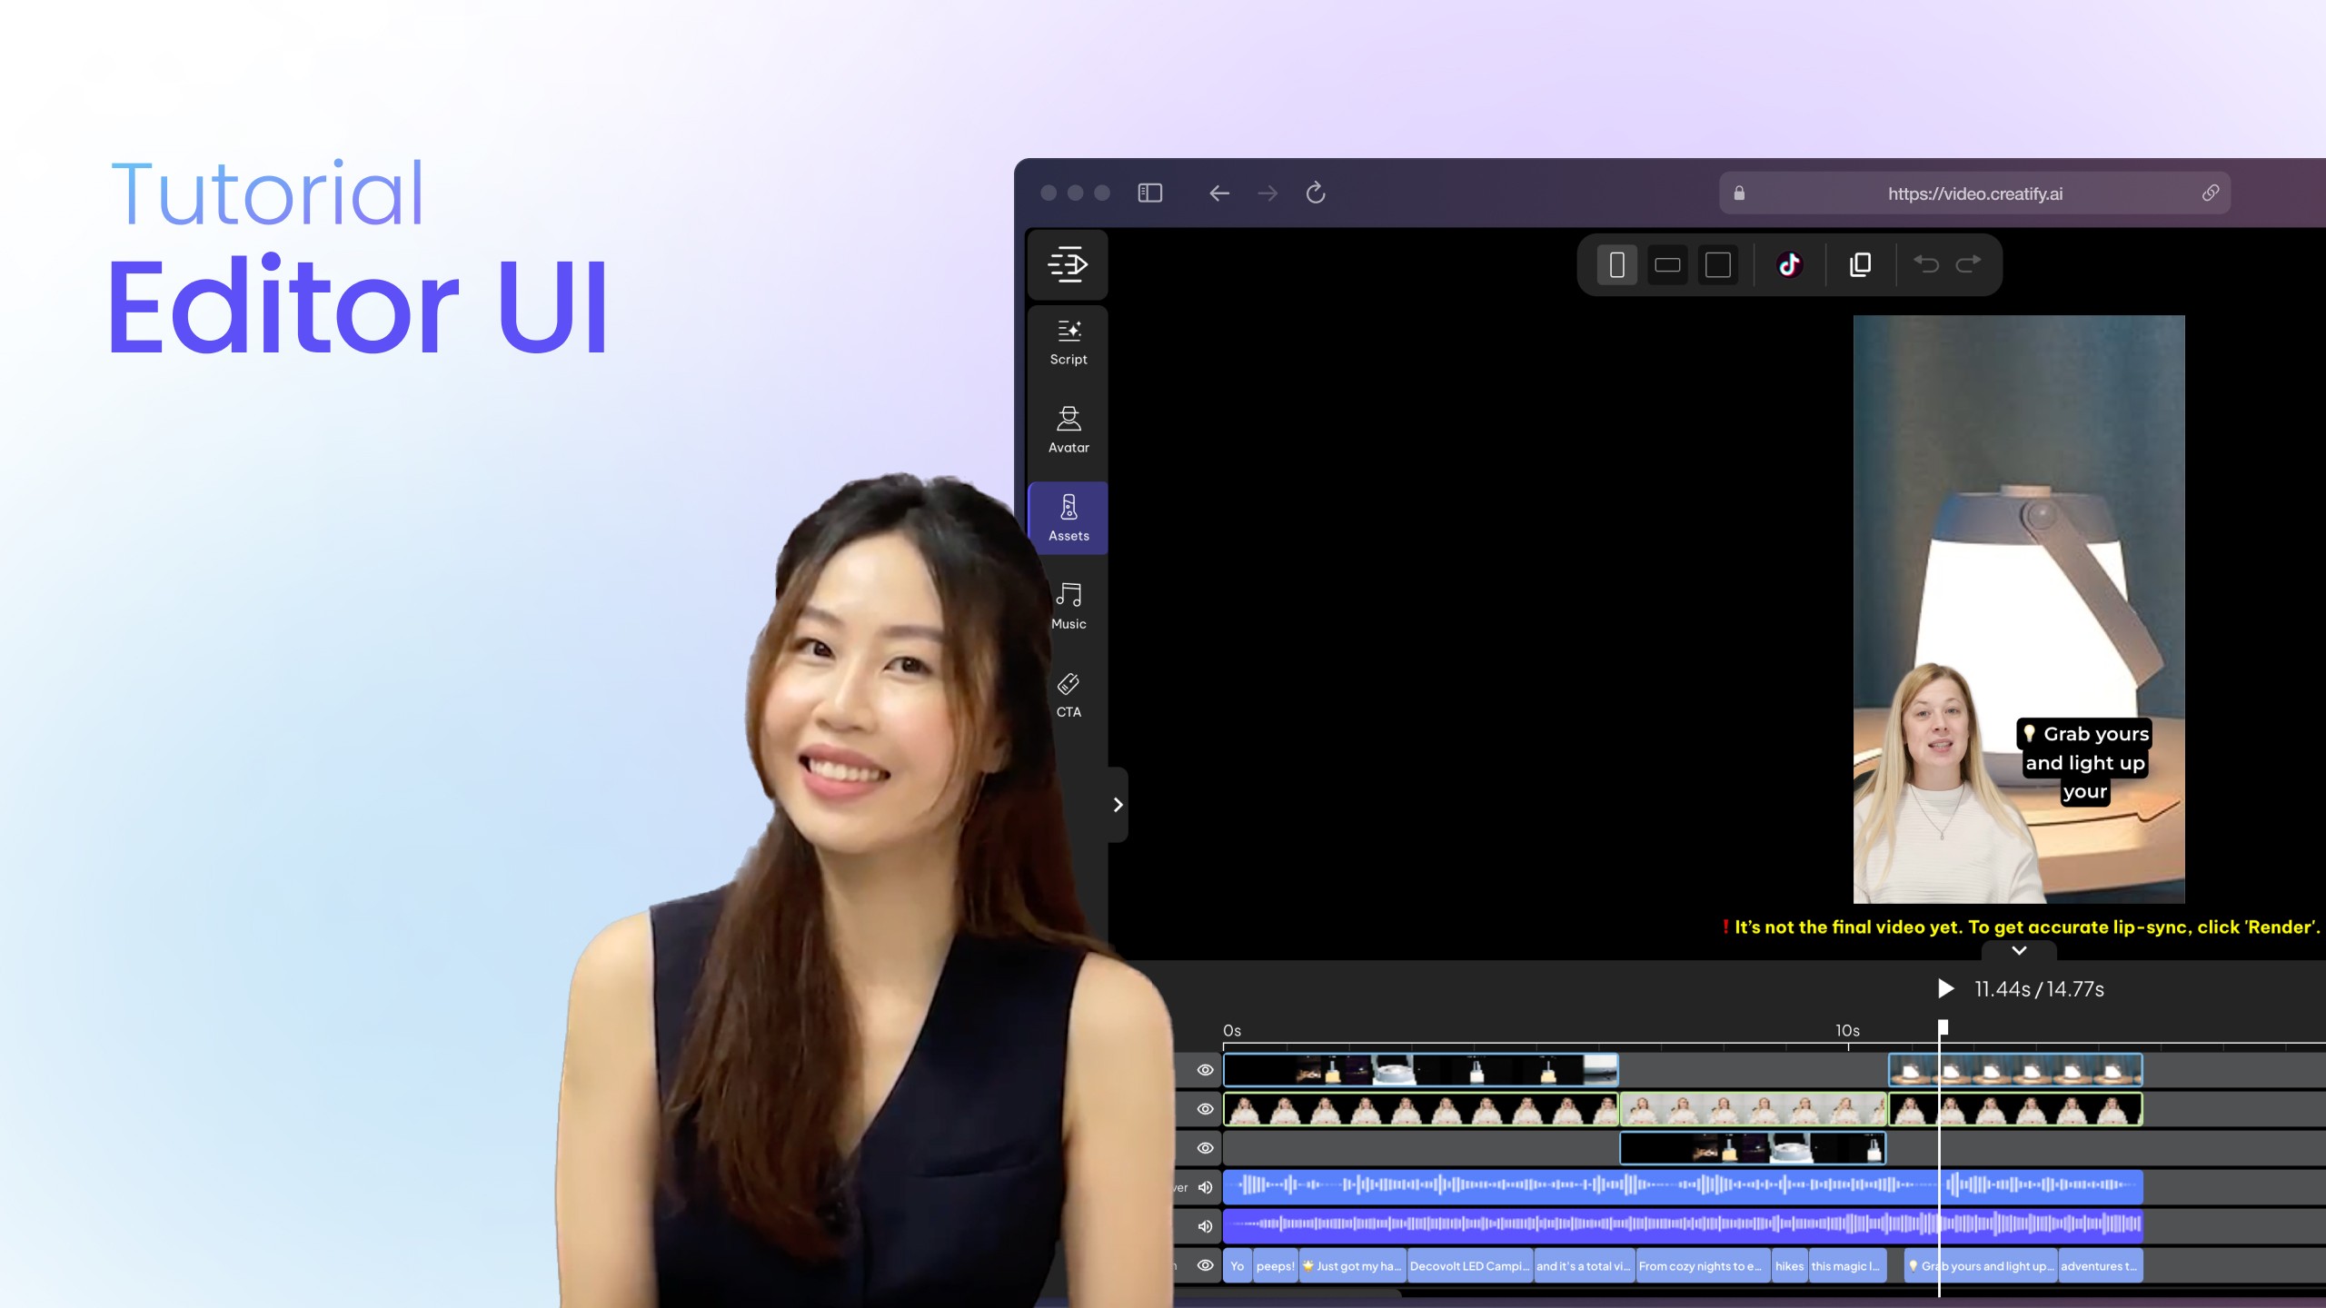Screen dimensions: 2326x1308
Task: Select the music waveform clip
Action: pos(1683,1225)
